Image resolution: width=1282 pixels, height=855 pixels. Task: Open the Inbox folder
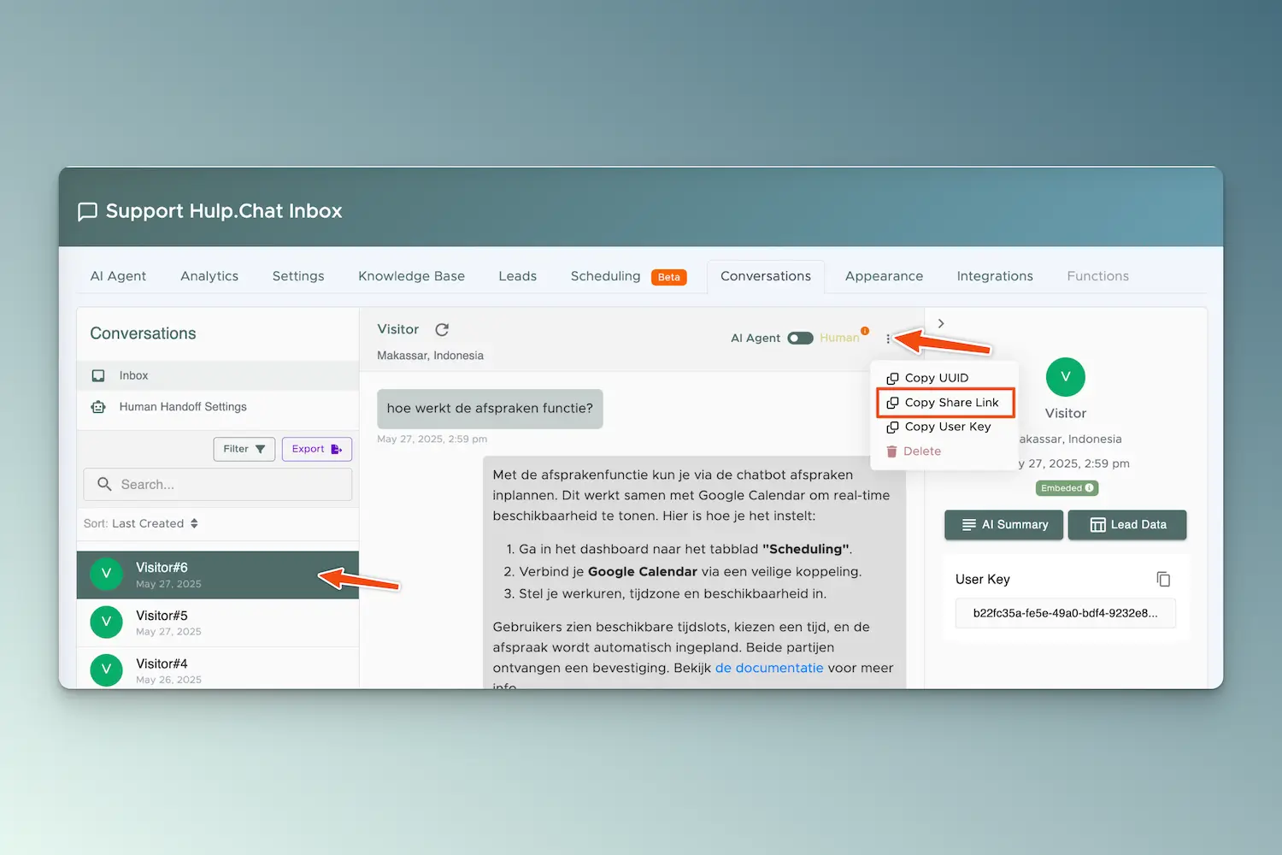pyautogui.click(x=218, y=375)
